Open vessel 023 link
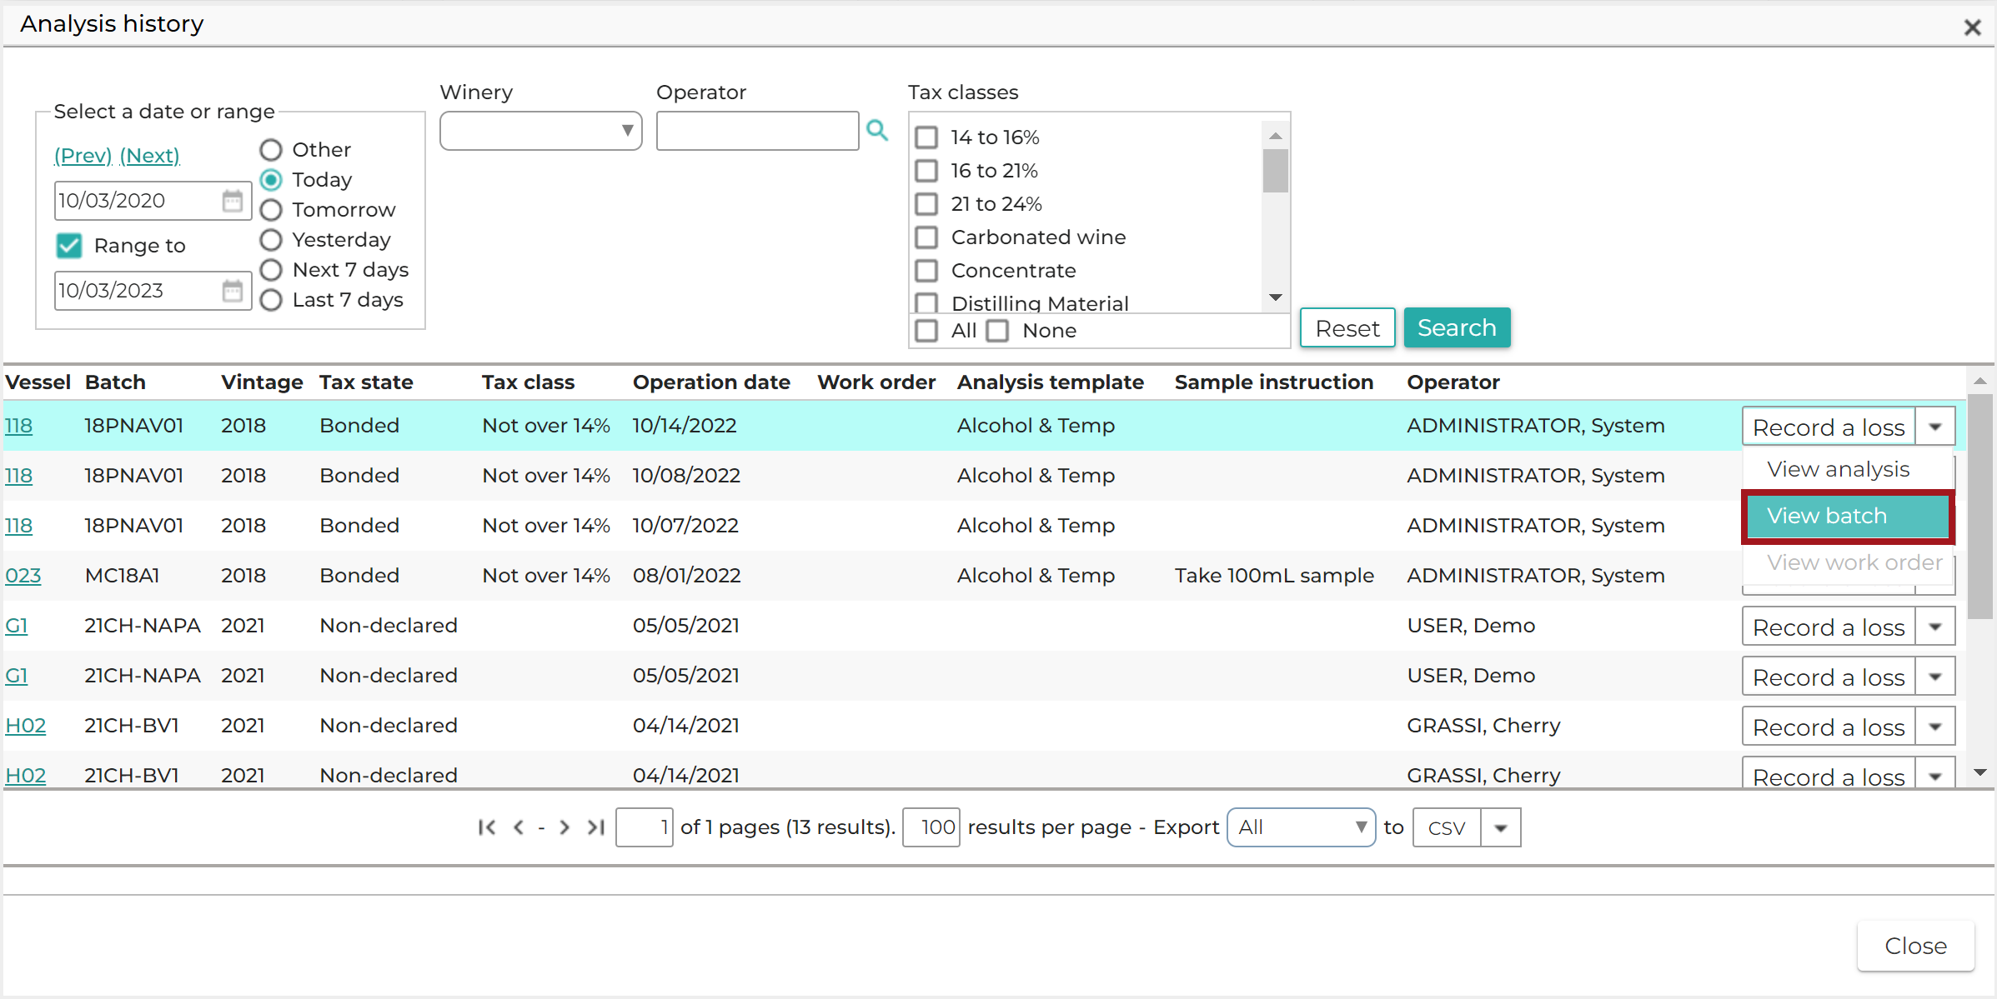The width and height of the screenshot is (1997, 999). (x=23, y=576)
